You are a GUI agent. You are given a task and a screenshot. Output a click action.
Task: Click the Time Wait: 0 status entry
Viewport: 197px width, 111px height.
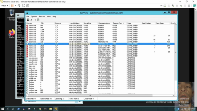click(74, 99)
